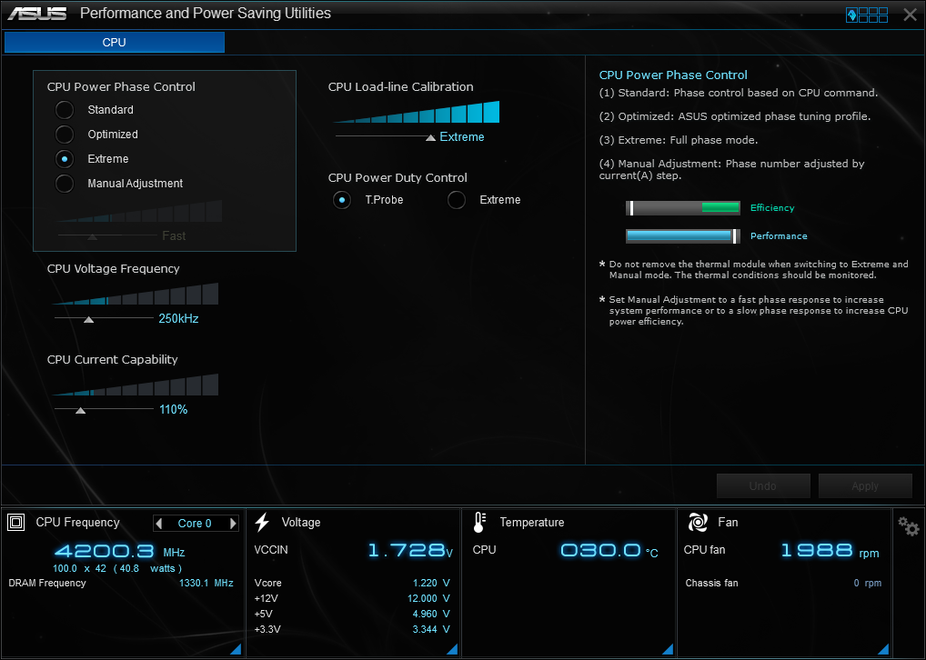
Task: Click the Extreme load-line calibration value
Action: [x=462, y=137]
